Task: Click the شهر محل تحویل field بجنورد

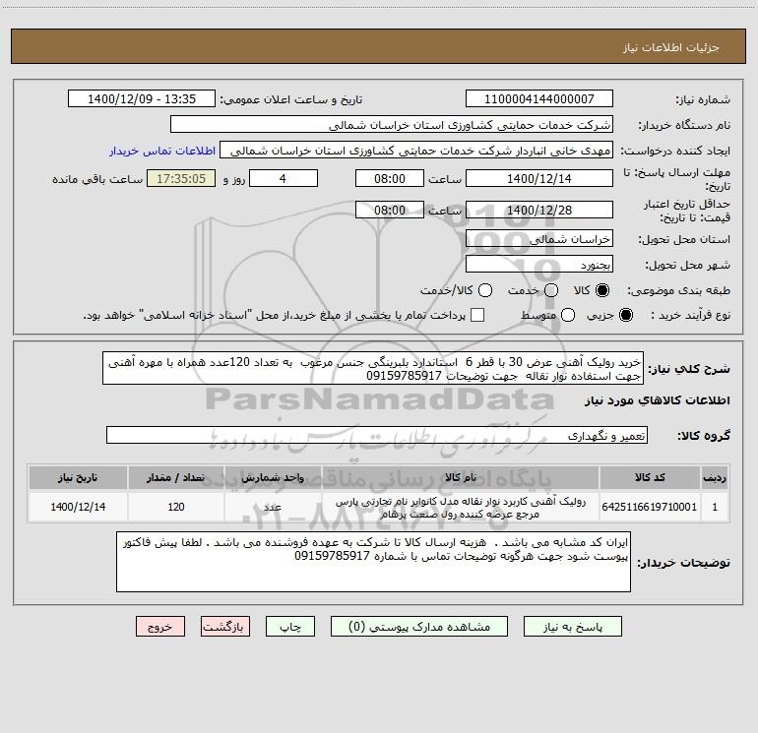Action: (539, 265)
